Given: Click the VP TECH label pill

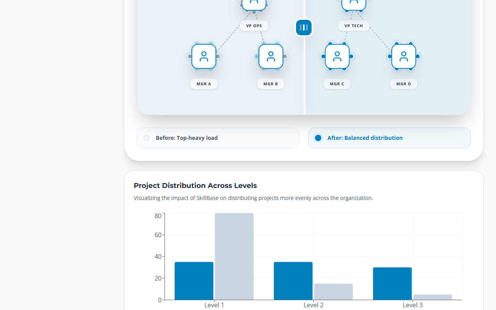Looking at the screenshot, I should click(x=353, y=26).
